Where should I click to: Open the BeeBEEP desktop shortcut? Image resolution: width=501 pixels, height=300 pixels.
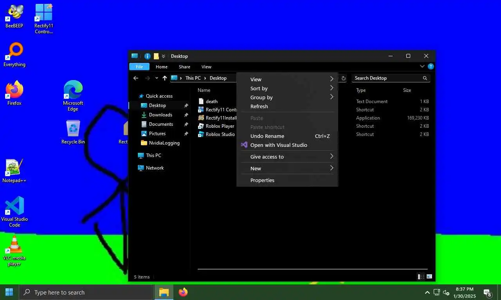(x=14, y=16)
